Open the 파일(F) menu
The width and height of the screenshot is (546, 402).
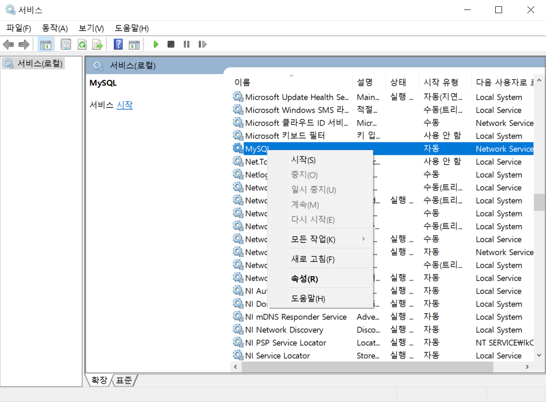19,28
